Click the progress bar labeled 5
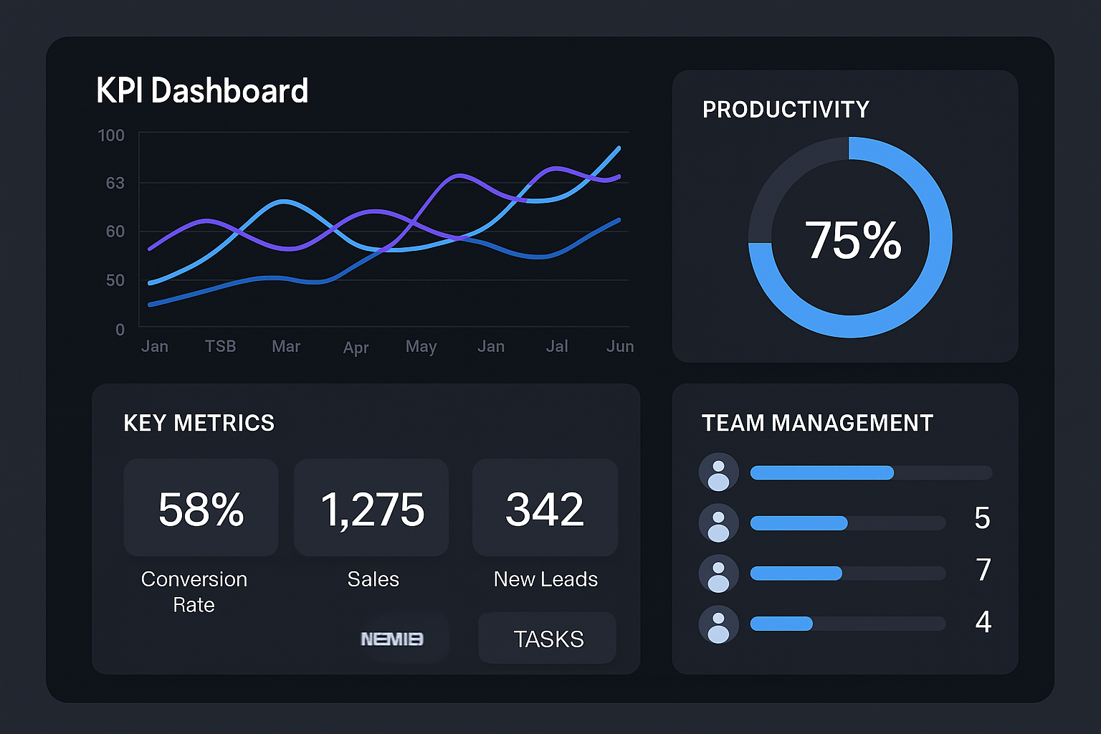Image resolution: width=1101 pixels, height=734 pixels. [847, 523]
